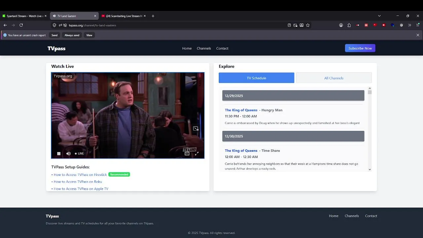Viewport: 423px width, 238px height.
Task: Open the Firefox account icon
Action: point(341,25)
